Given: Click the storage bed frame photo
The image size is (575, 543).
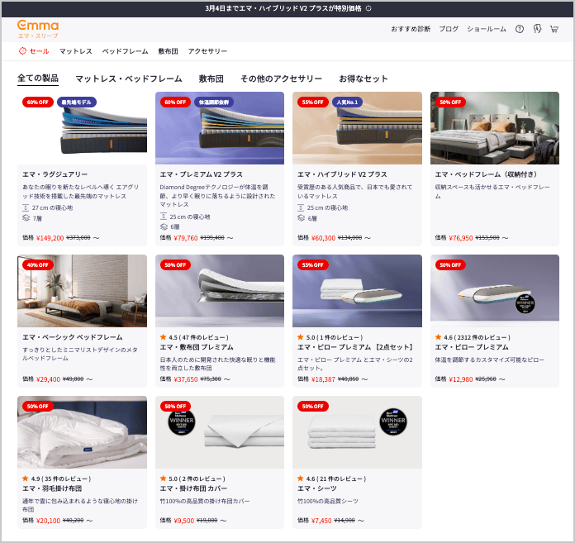Looking at the screenshot, I should (x=495, y=128).
